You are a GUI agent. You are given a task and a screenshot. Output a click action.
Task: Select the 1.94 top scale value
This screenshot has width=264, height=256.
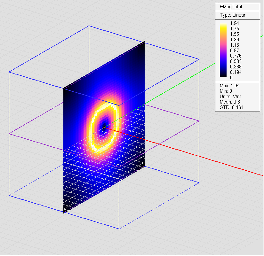click(235, 23)
